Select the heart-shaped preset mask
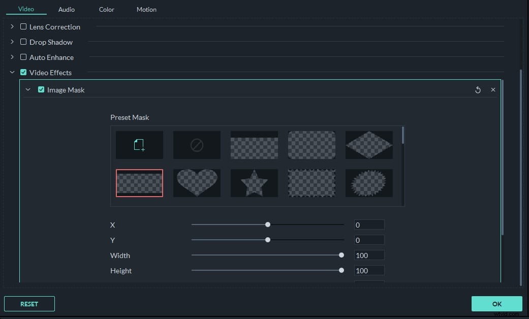This screenshot has height=319, width=529. tap(197, 183)
